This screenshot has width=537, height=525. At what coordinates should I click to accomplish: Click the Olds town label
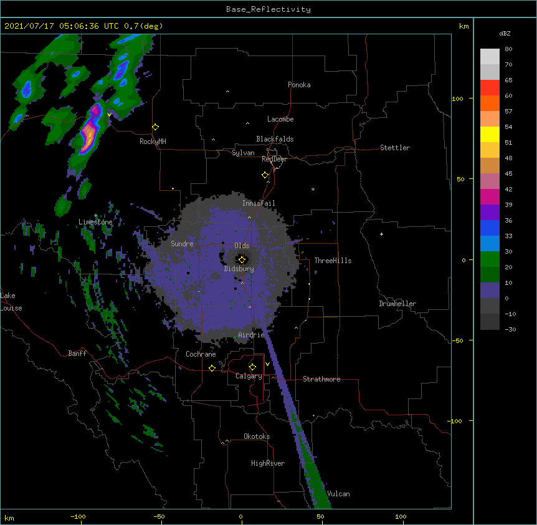[x=242, y=246]
